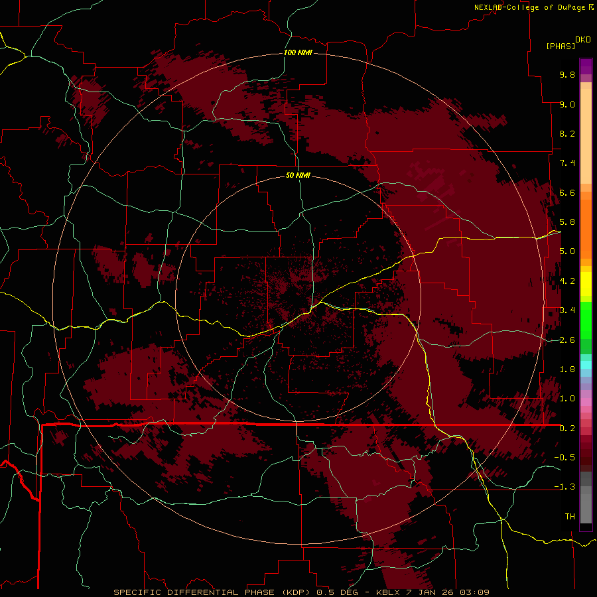Viewport: 597px width, 597px height.
Task: Click the bright green segment of color bar
Action: [x=586, y=320]
